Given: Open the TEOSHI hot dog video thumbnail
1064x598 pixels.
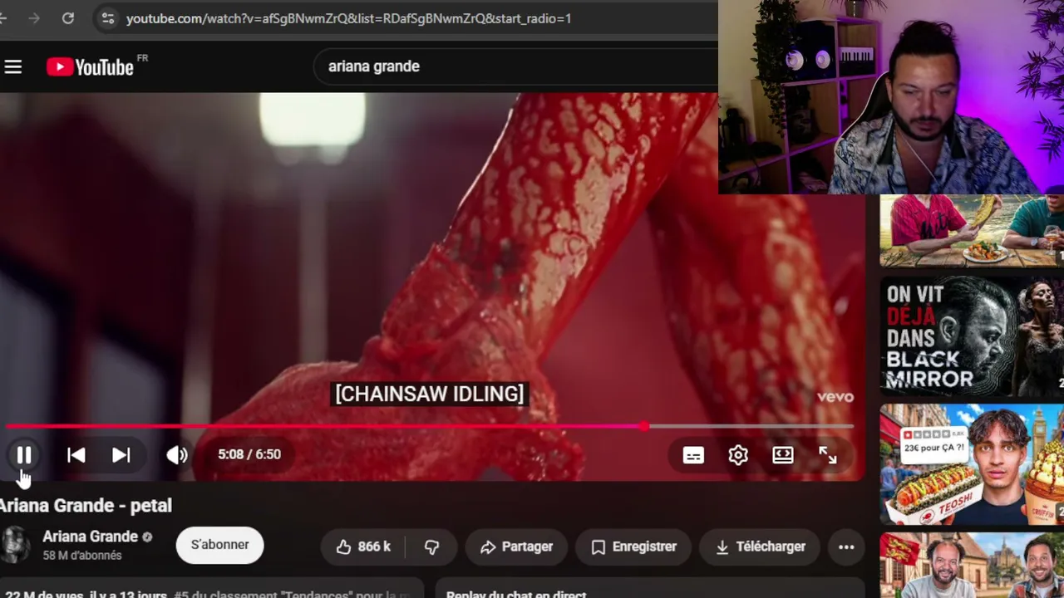Looking at the screenshot, I should pos(972,464).
